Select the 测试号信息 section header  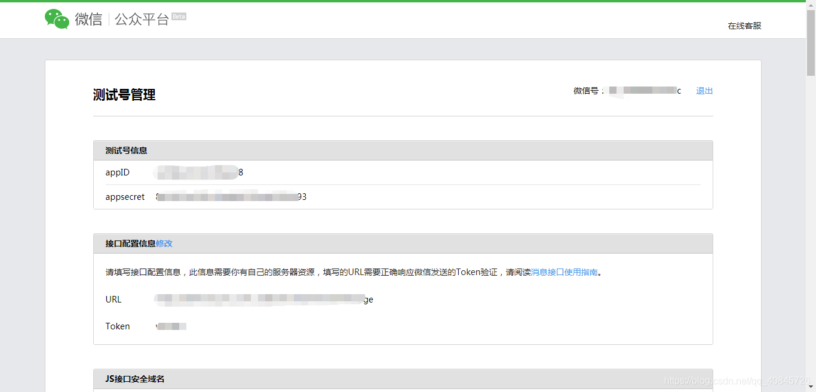coord(125,150)
